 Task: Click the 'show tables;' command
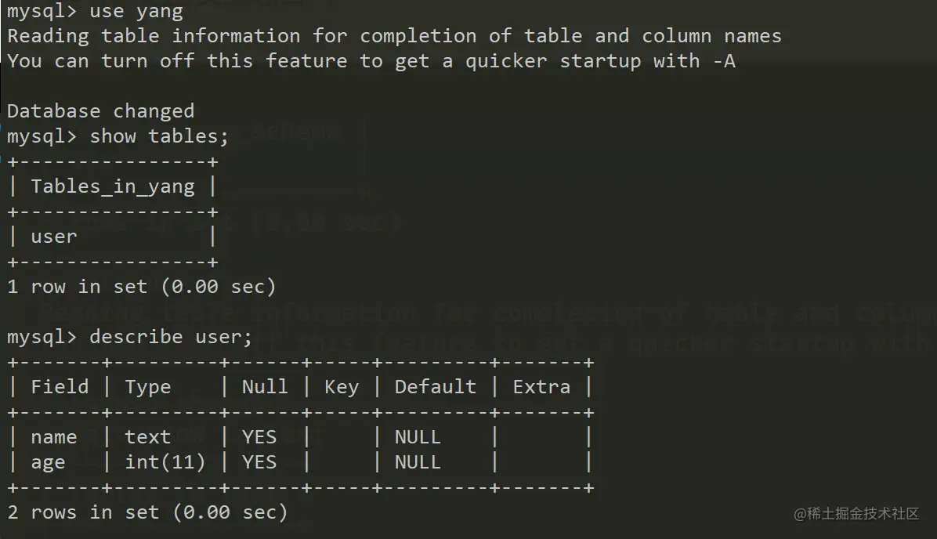[159, 136]
